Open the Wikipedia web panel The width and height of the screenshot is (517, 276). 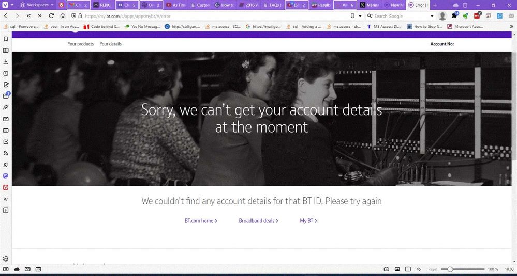(6, 199)
